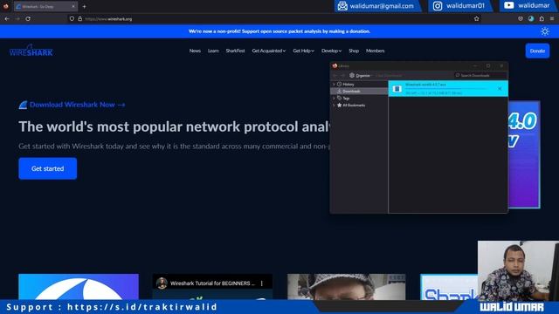Go back in the Library window
This screenshot has width=559, height=314.
[x=335, y=76]
